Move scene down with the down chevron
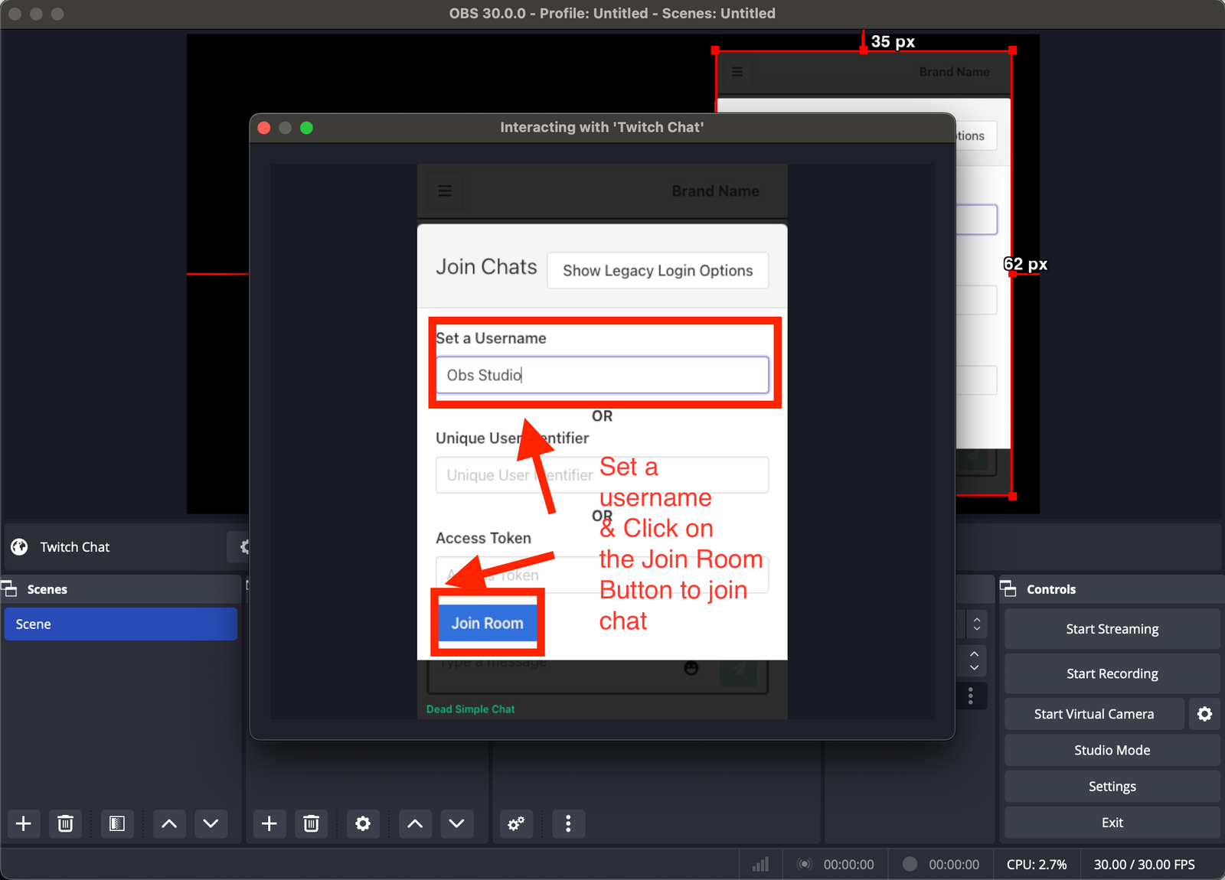Screen dimensions: 1225x880 pyautogui.click(x=211, y=824)
